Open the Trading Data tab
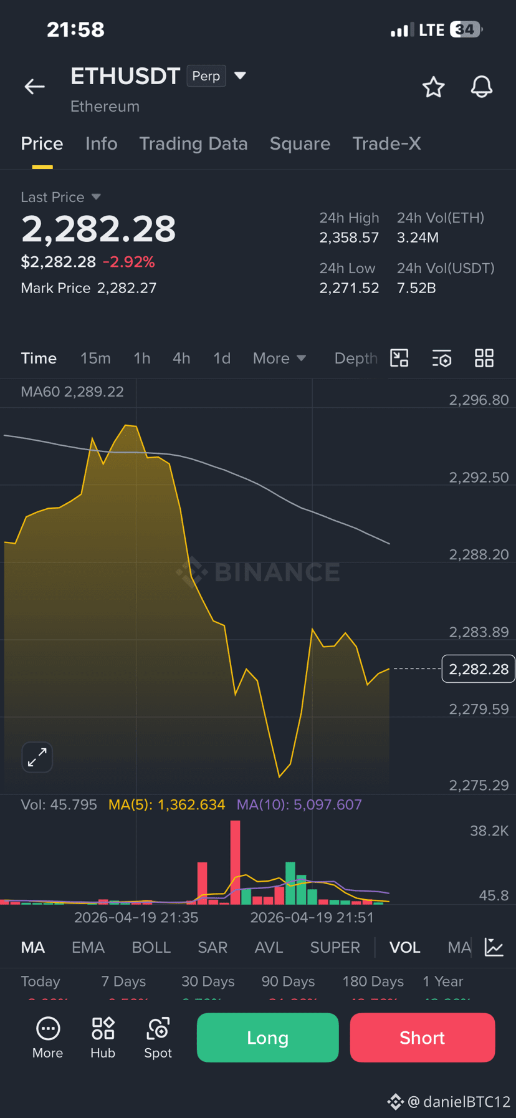 point(193,144)
